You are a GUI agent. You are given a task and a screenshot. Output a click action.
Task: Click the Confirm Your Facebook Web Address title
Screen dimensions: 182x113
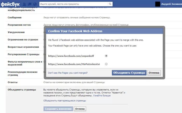tap(75, 31)
